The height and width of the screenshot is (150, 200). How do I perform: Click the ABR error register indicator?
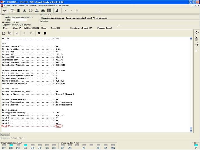(x=98, y=145)
